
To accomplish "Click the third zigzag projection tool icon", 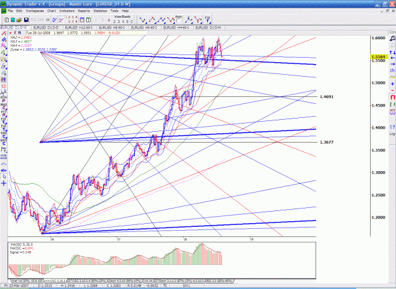I will pos(162,20).
